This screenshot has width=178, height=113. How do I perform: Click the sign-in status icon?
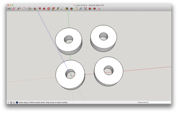point(14,102)
